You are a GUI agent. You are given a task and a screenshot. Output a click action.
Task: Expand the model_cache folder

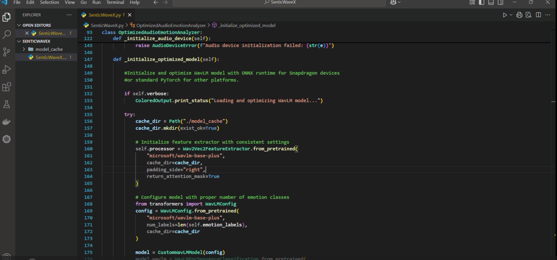click(x=24, y=49)
